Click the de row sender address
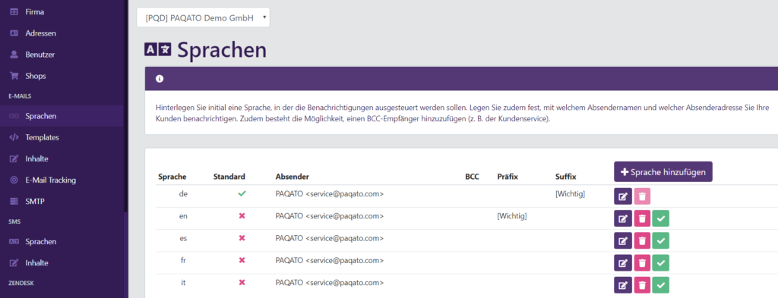 coord(330,194)
